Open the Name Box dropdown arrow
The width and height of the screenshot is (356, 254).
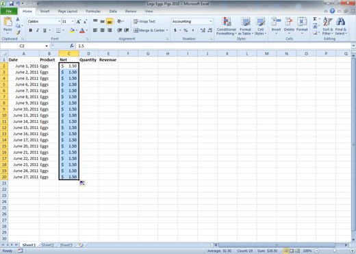tap(47, 46)
